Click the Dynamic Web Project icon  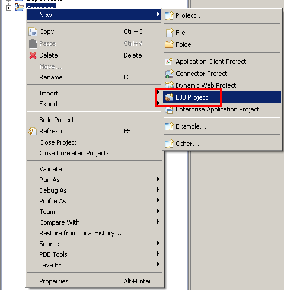click(x=169, y=85)
